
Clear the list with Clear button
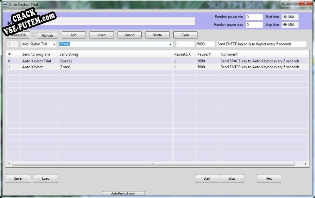185,35
